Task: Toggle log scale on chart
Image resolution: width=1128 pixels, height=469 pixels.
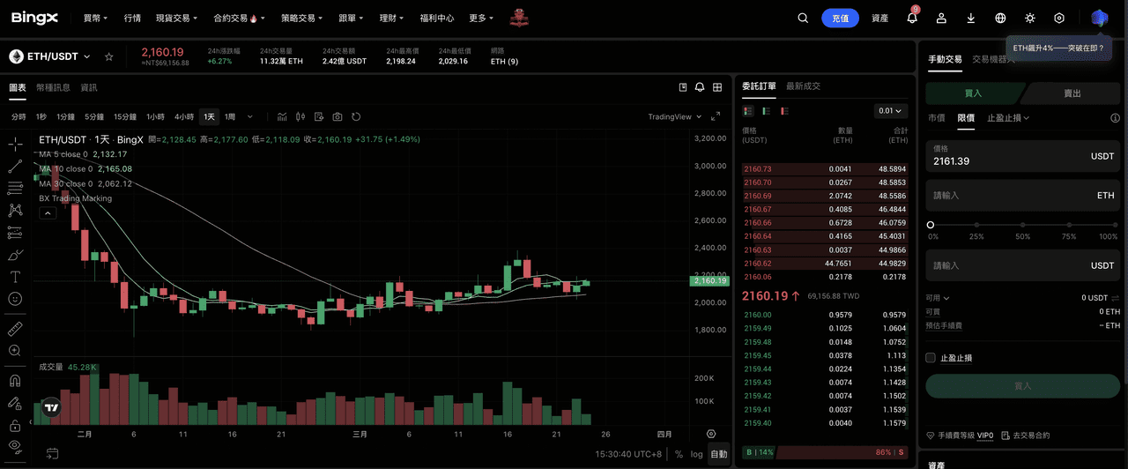Action: coord(697,454)
